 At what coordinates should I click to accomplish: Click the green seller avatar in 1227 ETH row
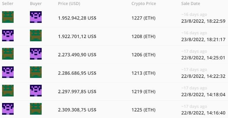pos(8,17)
